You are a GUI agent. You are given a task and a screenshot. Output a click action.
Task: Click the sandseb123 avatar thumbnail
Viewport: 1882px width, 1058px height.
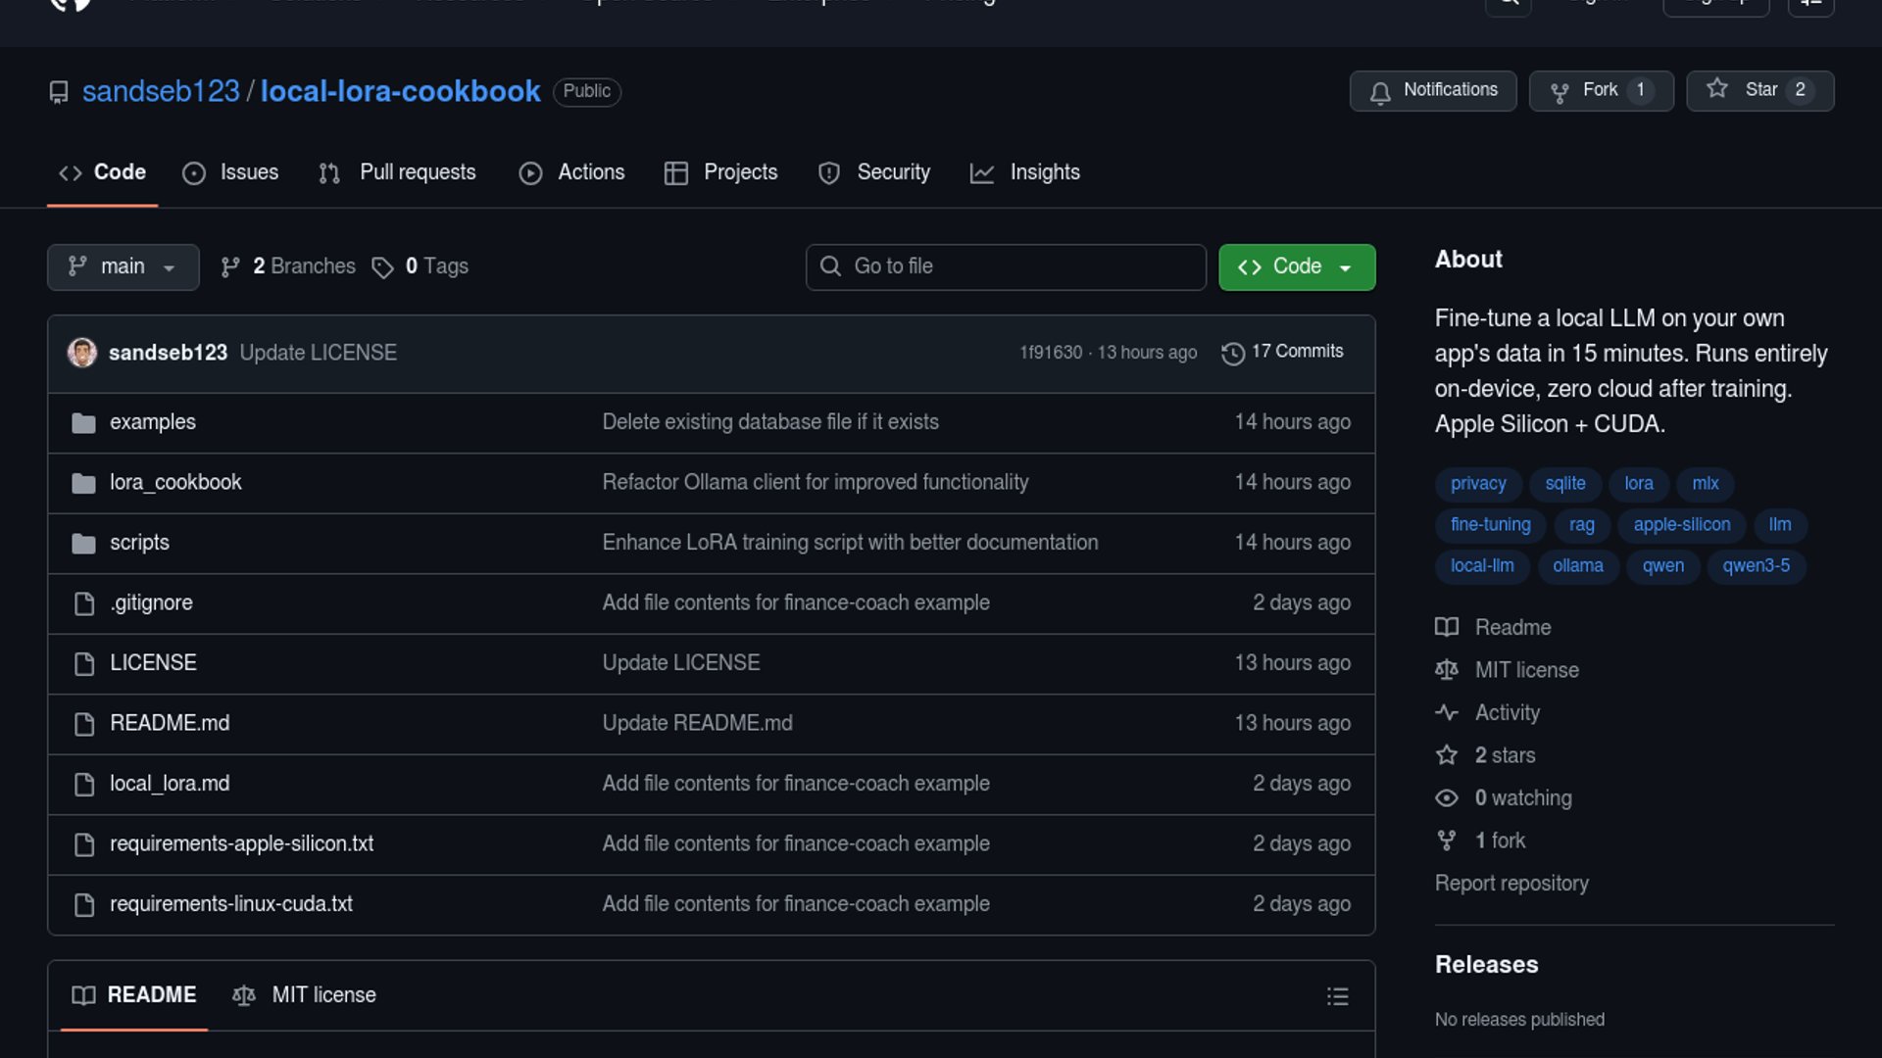[82, 353]
